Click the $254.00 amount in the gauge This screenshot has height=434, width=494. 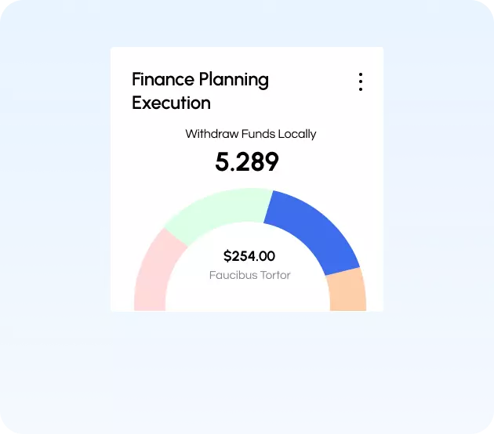coord(249,255)
